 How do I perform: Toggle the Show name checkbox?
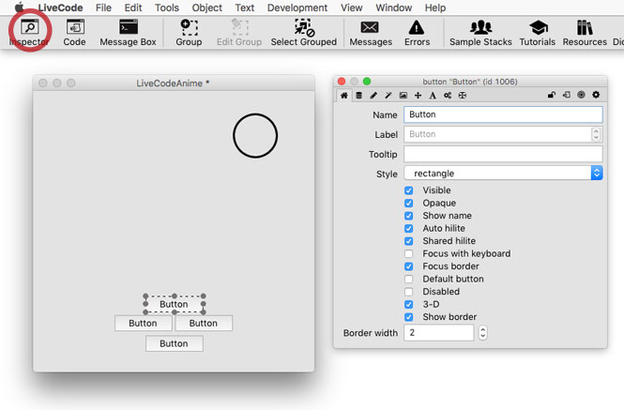(x=409, y=216)
